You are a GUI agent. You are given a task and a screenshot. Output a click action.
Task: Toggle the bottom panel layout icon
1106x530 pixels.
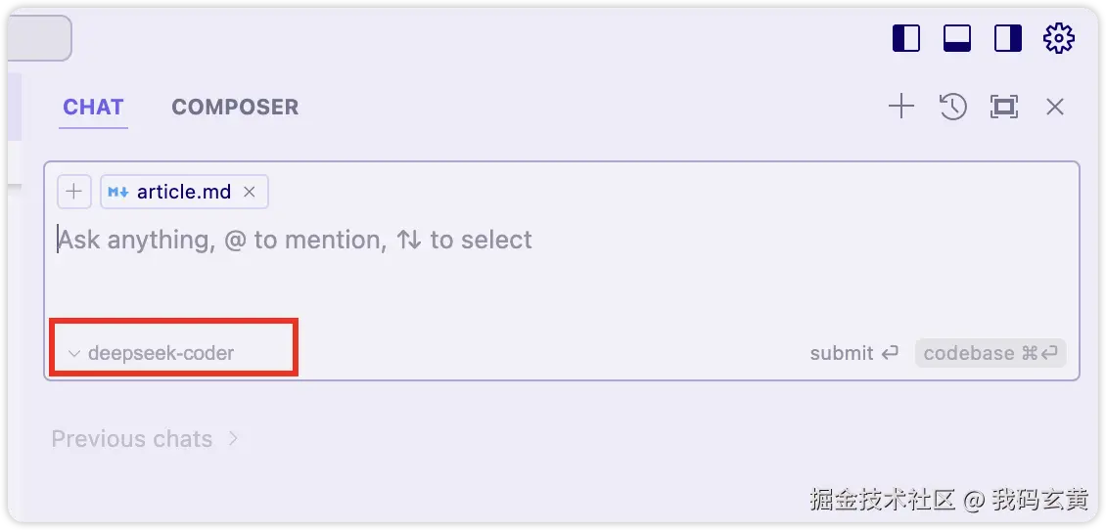point(956,39)
